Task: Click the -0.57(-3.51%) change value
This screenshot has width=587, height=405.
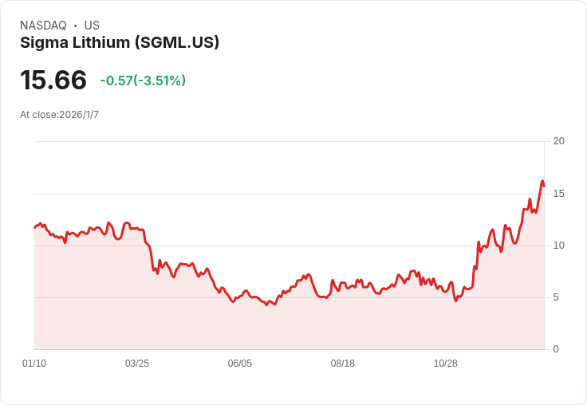Action: click(143, 81)
